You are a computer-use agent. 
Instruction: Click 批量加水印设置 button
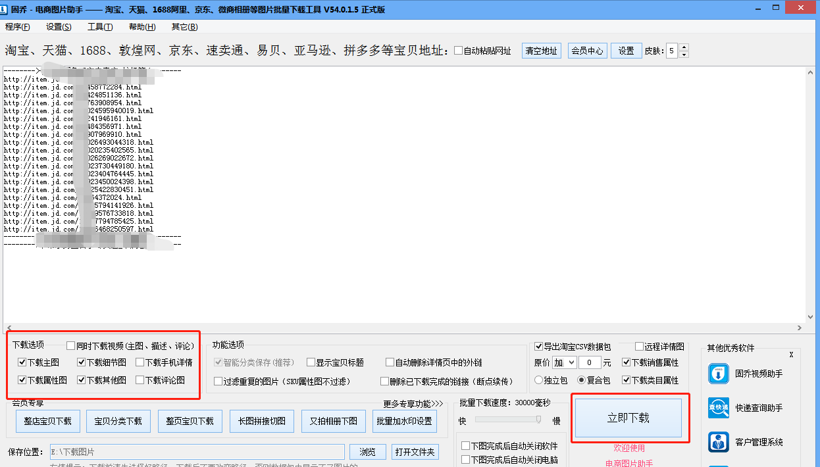(x=405, y=421)
